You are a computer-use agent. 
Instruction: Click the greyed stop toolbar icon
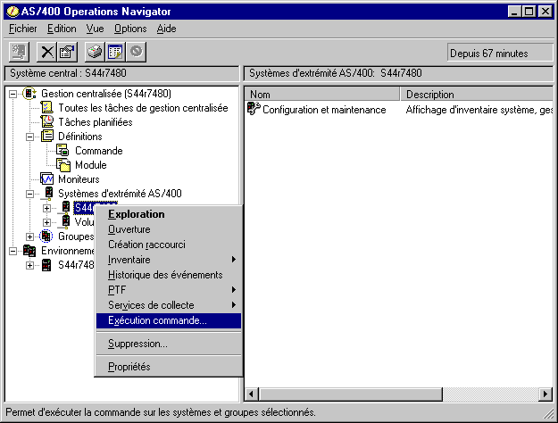click(136, 52)
